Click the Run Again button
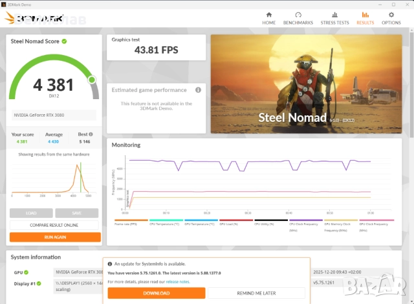 55,237
